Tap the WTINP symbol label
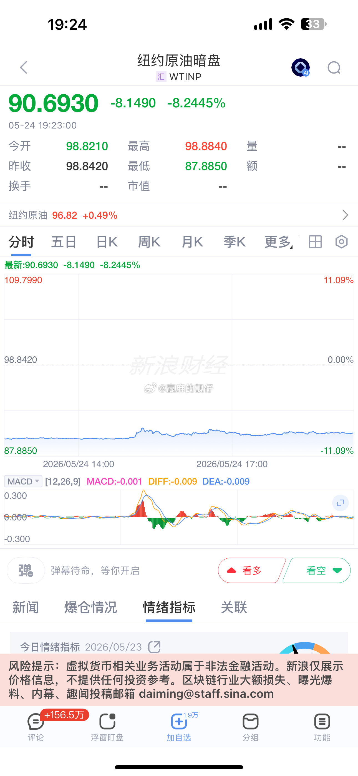Image resolution: width=358 pixels, height=776 pixels. [x=185, y=77]
